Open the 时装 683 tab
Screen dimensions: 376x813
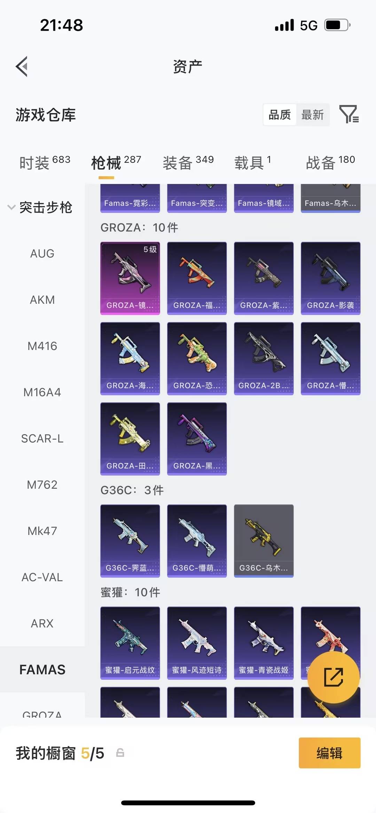pyautogui.click(x=45, y=162)
